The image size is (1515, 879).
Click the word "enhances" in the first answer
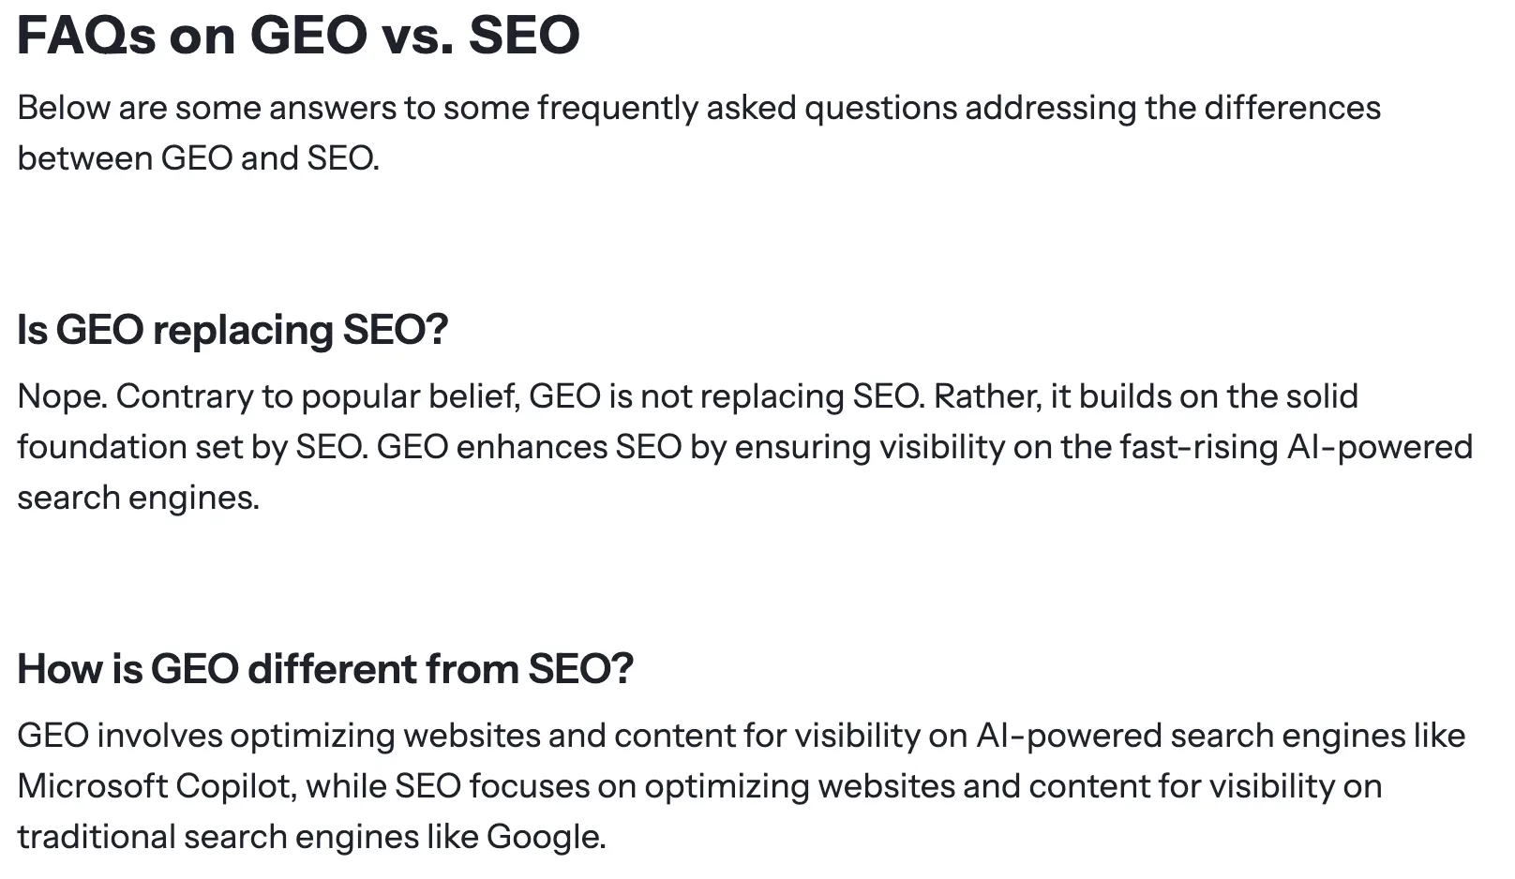pos(532,447)
